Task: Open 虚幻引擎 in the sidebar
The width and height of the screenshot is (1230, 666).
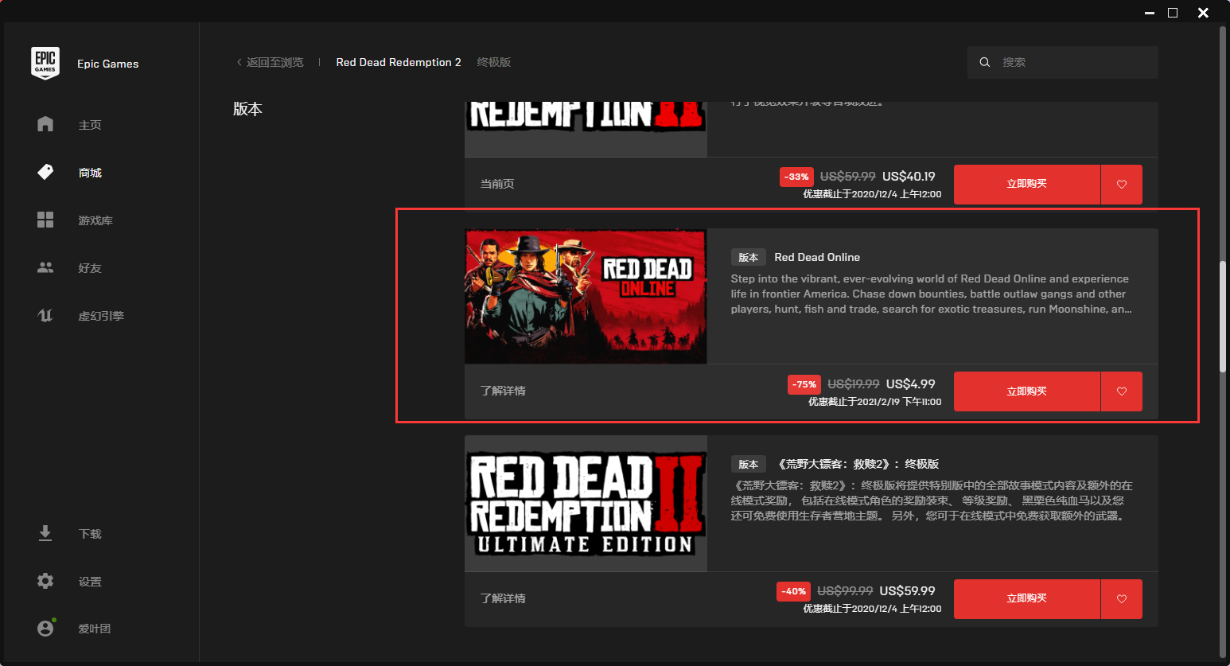Action: [x=101, y=316]
